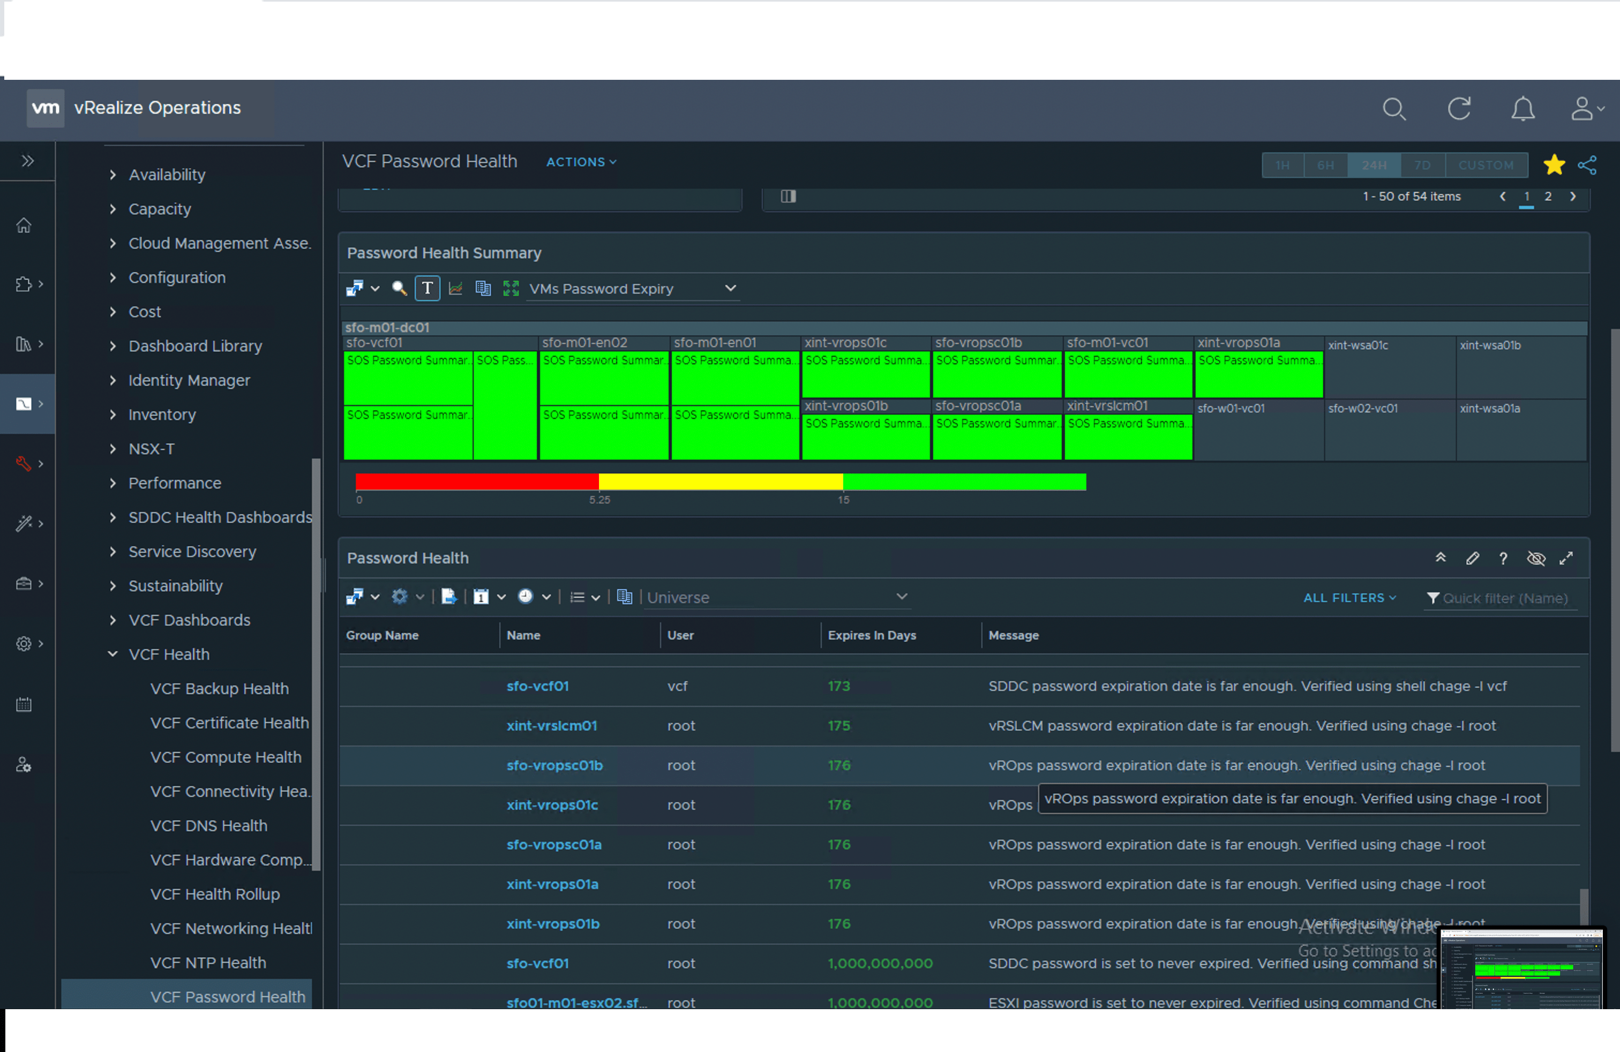Click the share dashboard icon

pyautogui.click(x=1587, y=166)
